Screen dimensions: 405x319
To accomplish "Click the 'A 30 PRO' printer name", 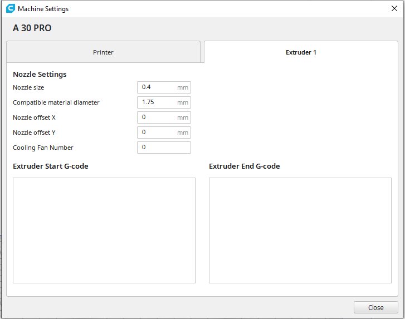I will pyautogui.click(x=32, y=28).
